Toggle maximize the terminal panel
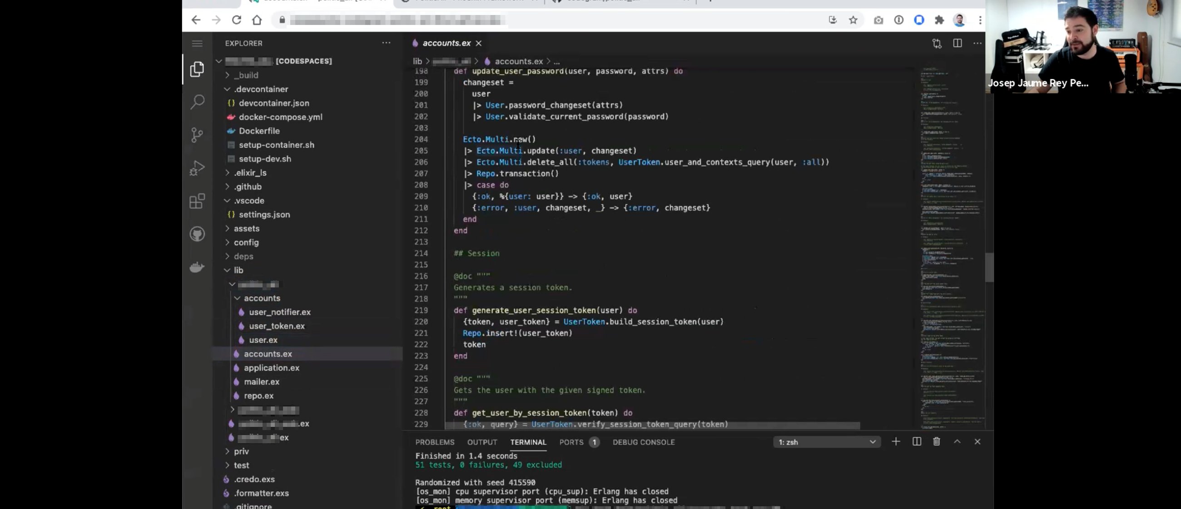The width and height of the screenshot is (1181, 509). pos(957,442)
